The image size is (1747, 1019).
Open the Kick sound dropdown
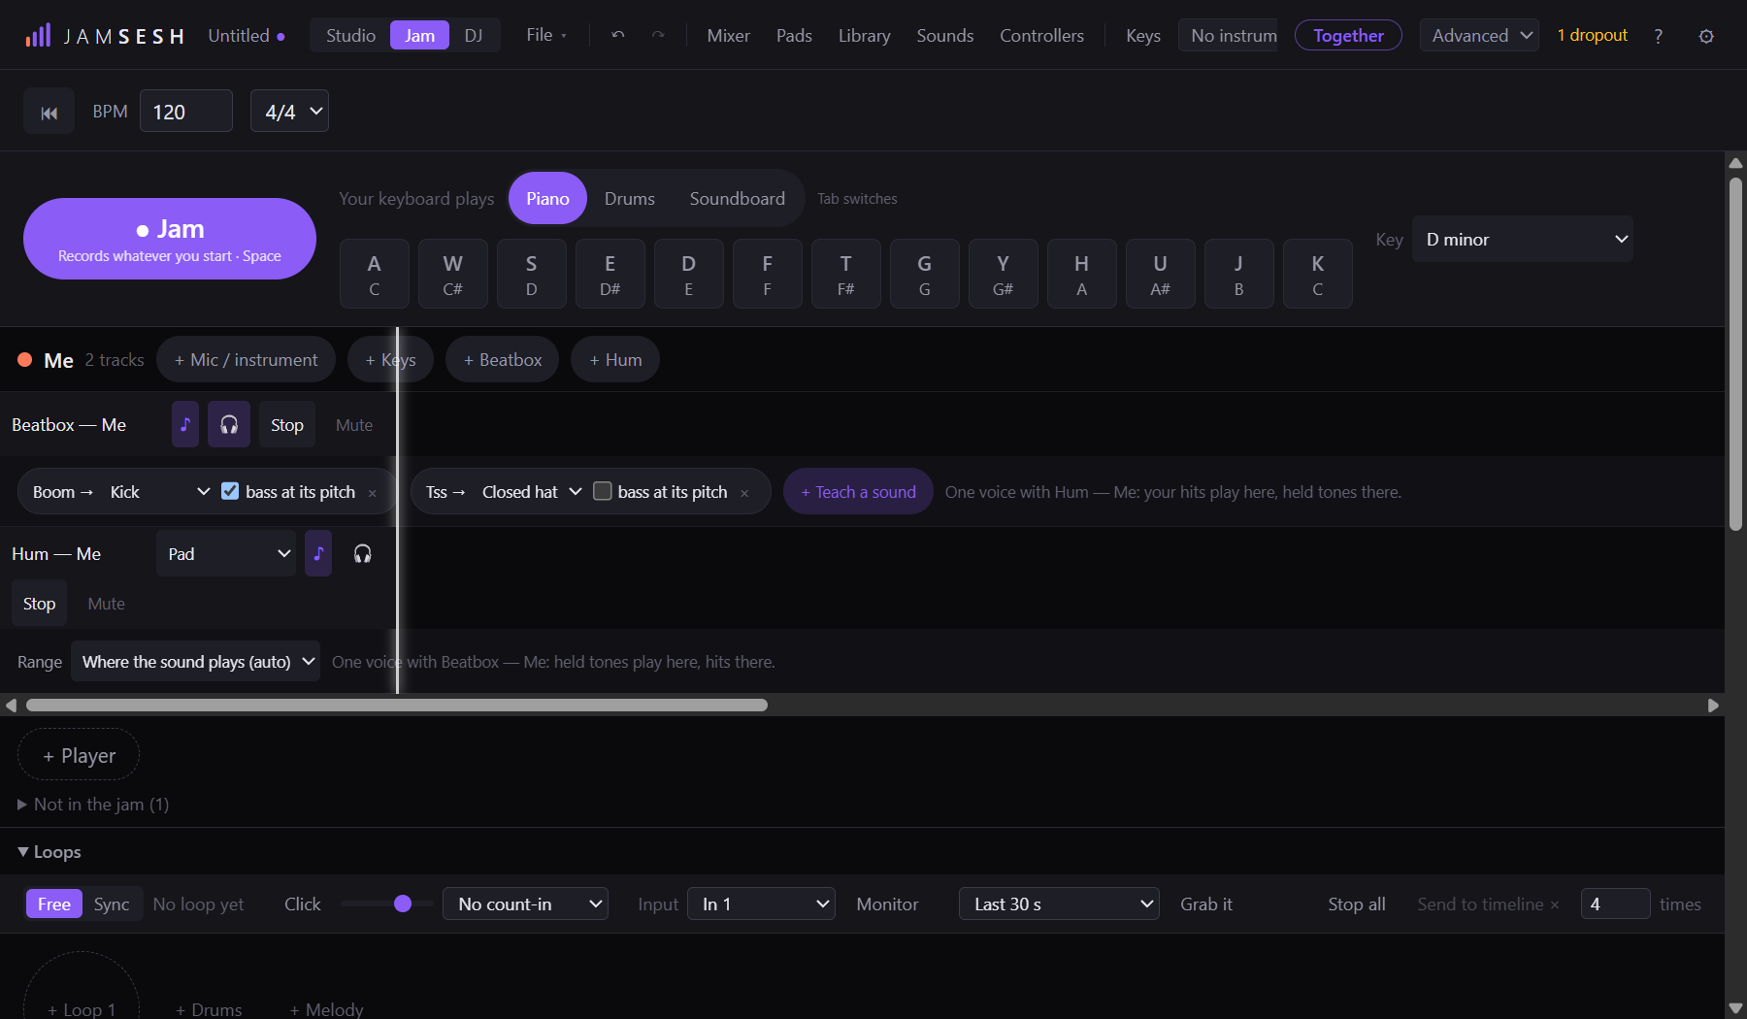[159, 492]
